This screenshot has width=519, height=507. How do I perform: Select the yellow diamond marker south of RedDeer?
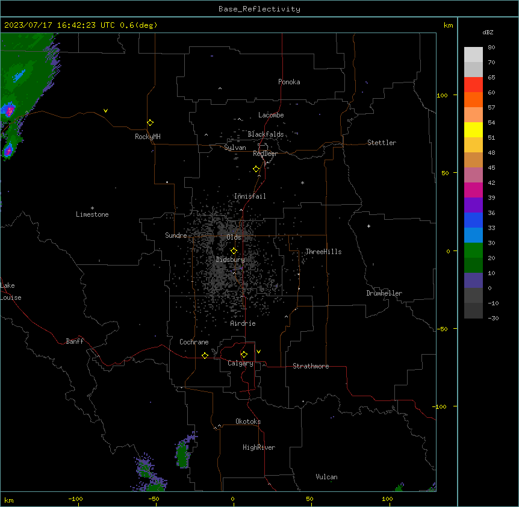click(256, 169)
